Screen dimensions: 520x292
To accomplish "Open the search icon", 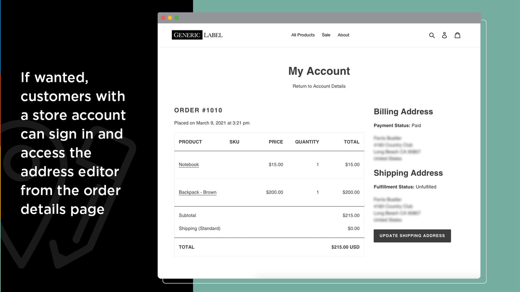I will [x=432, y=35].
